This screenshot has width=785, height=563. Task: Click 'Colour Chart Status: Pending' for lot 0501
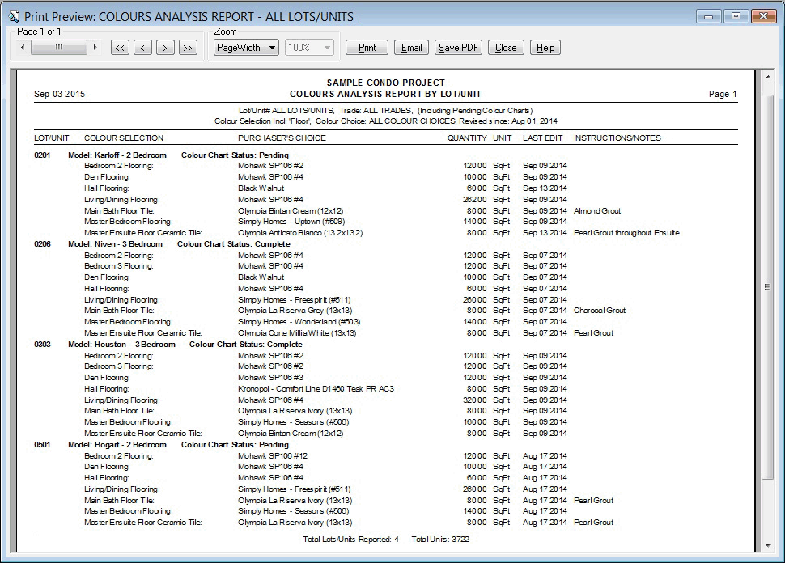coord(235,444)
